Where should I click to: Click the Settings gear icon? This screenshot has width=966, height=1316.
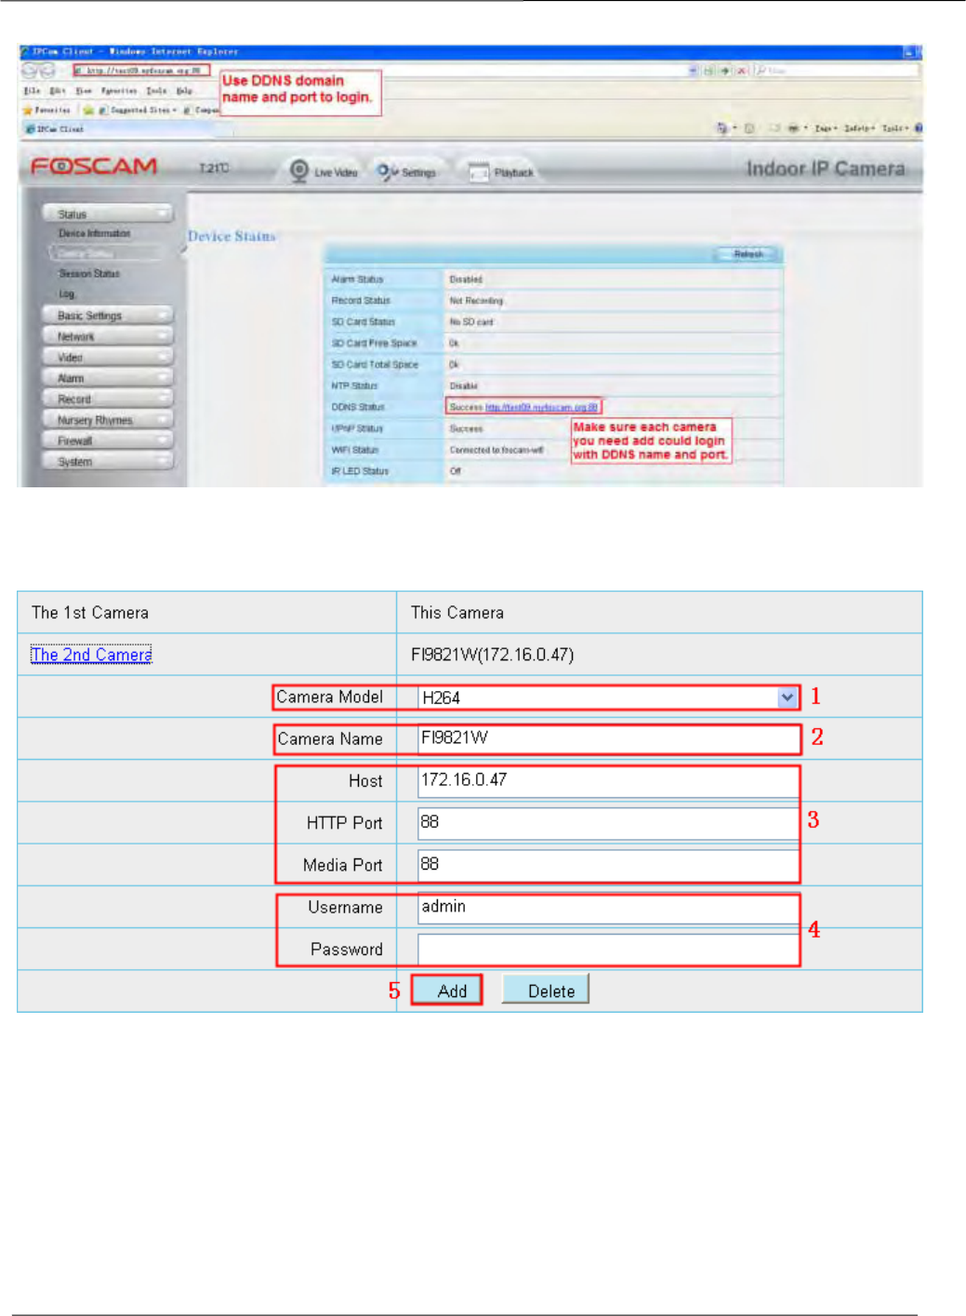click(x=386, y=171)
